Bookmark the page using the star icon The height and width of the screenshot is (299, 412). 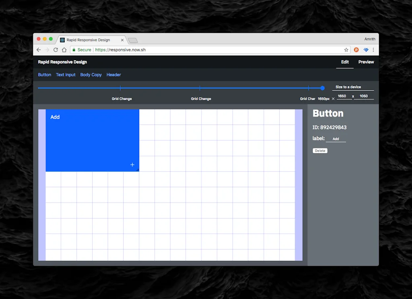click(346, 49)
